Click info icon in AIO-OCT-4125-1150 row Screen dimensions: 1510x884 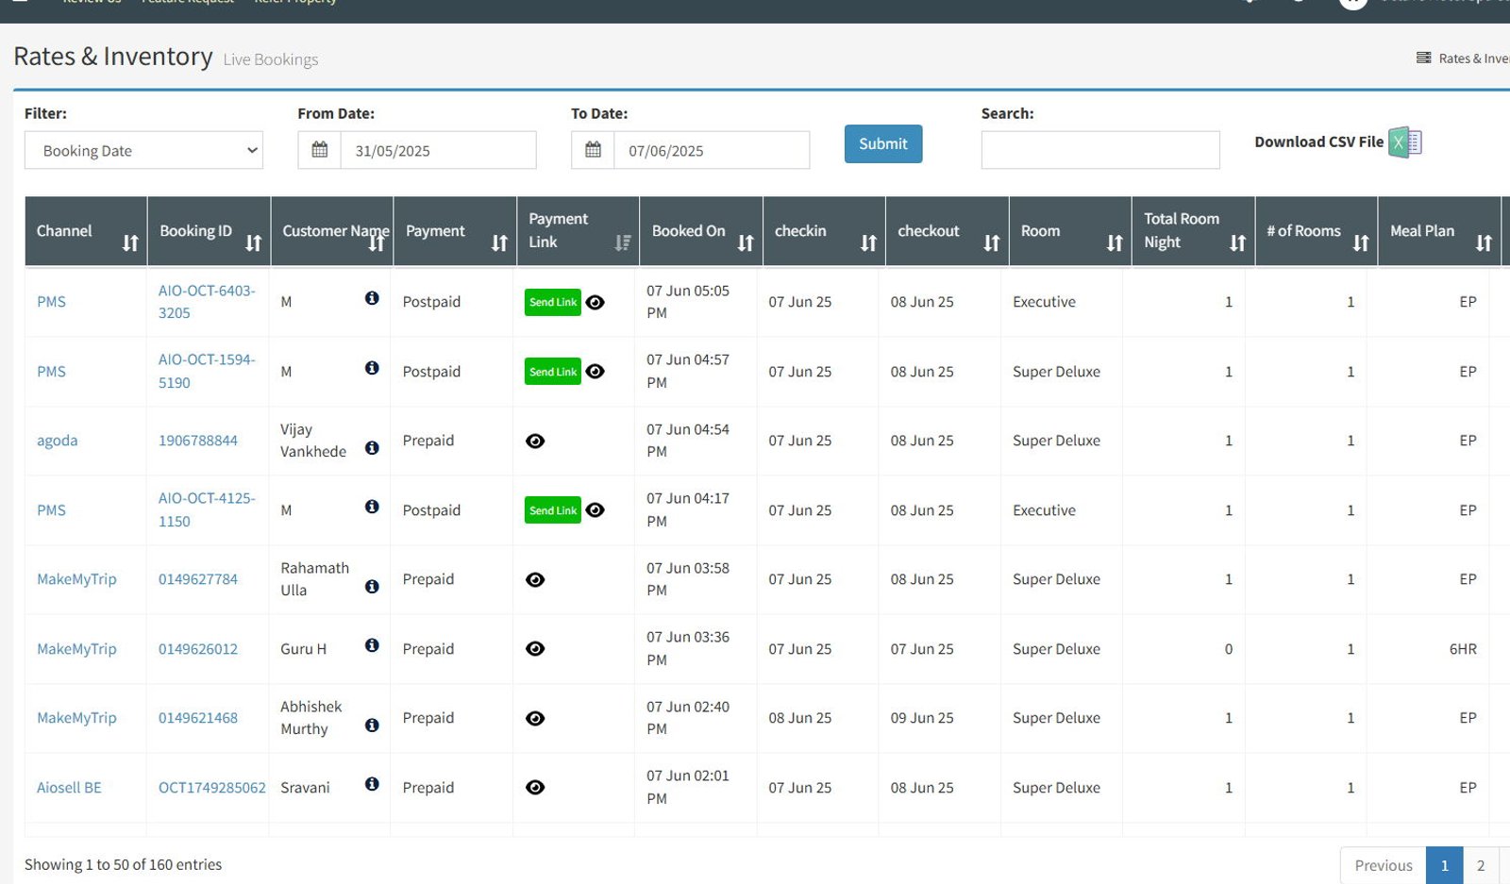point(372,507)
